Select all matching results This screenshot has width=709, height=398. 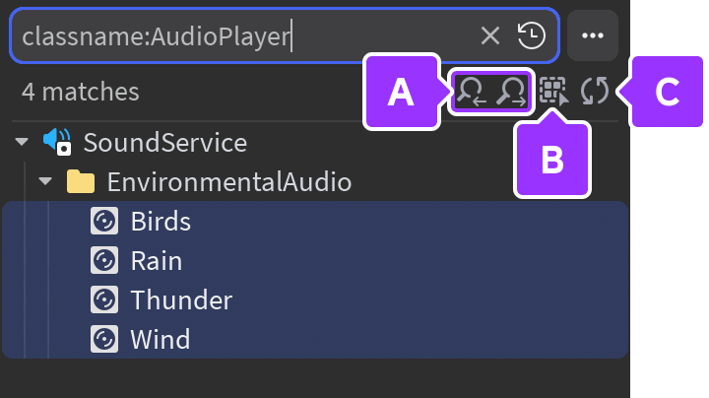554,93
